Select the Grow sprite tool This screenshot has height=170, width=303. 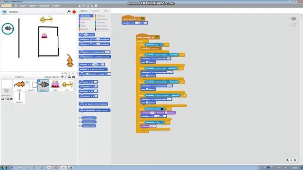click(88, 6)
